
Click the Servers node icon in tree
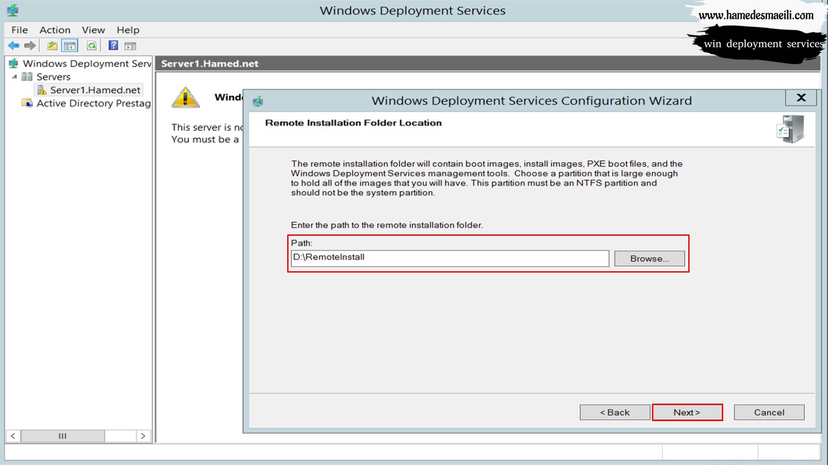point(27,77)
